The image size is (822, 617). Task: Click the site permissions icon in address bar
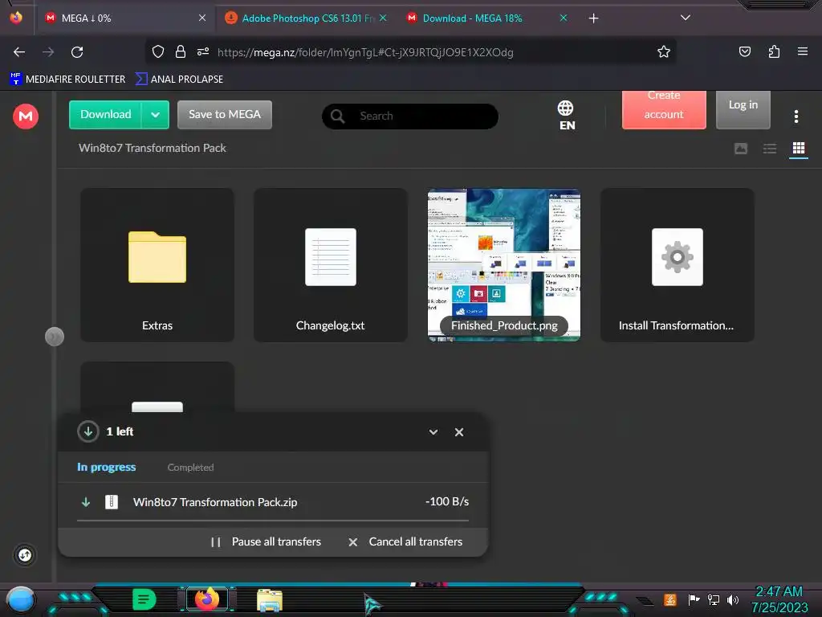[203, 51]
